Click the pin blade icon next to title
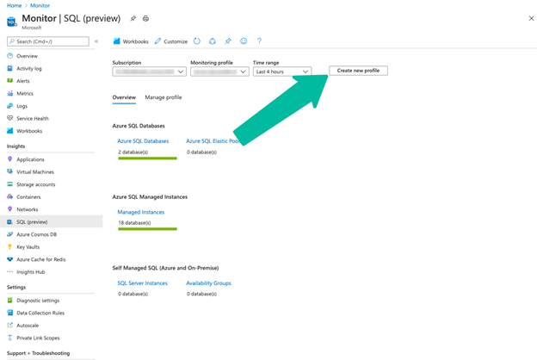 tap(133, 18)
